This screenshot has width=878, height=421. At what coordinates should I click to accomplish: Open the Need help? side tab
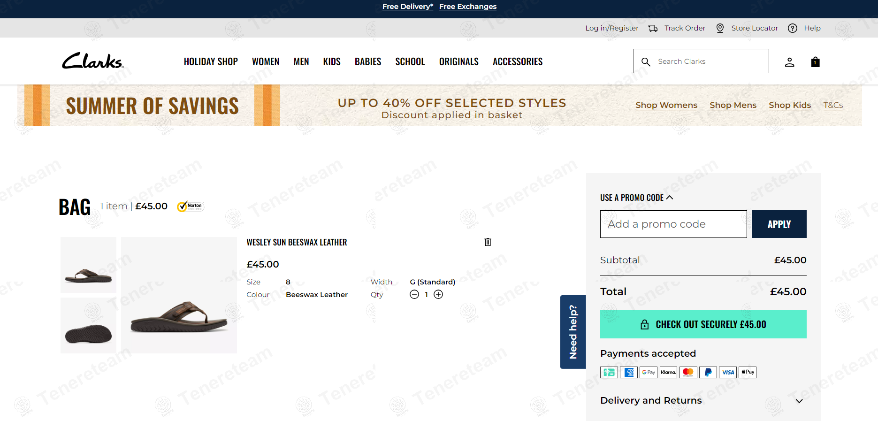pyautogui.click(x=573, y=332)
